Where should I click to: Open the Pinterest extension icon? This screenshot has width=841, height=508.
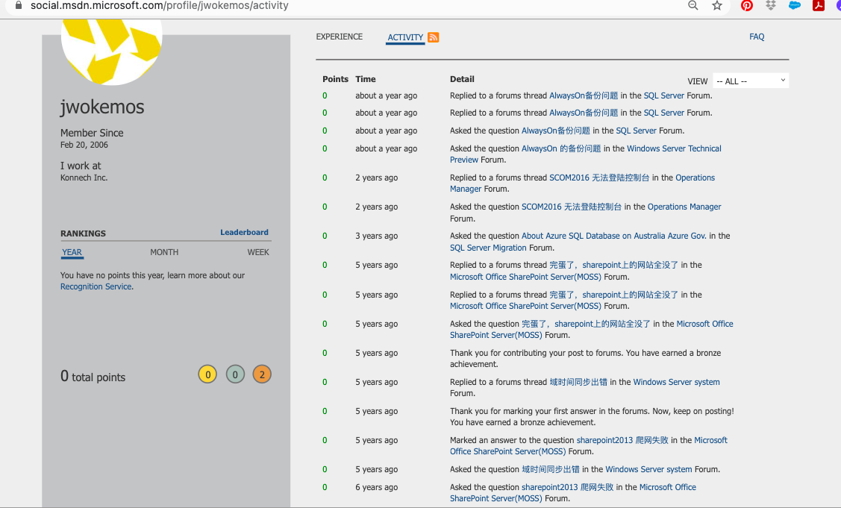(746, 5)
